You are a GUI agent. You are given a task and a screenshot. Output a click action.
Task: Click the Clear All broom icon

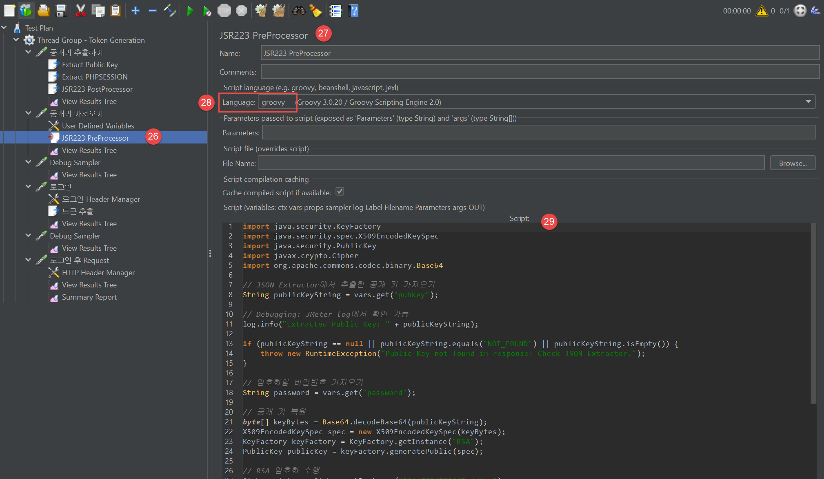279,11
